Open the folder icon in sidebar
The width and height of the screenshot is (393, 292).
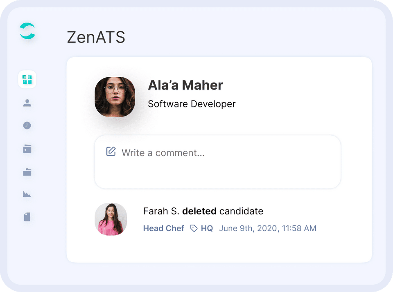tap(27, 172)
